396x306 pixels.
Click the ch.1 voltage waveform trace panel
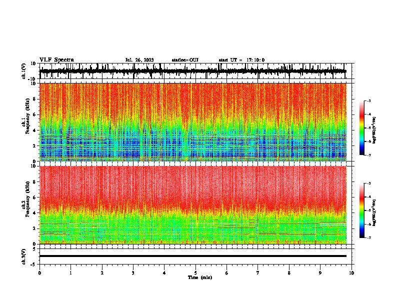[x=195, y=71]
